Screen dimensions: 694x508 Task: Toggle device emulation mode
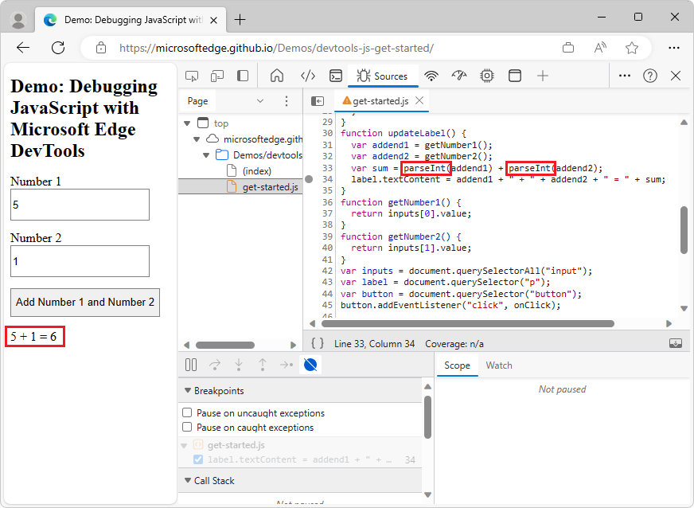216,76
